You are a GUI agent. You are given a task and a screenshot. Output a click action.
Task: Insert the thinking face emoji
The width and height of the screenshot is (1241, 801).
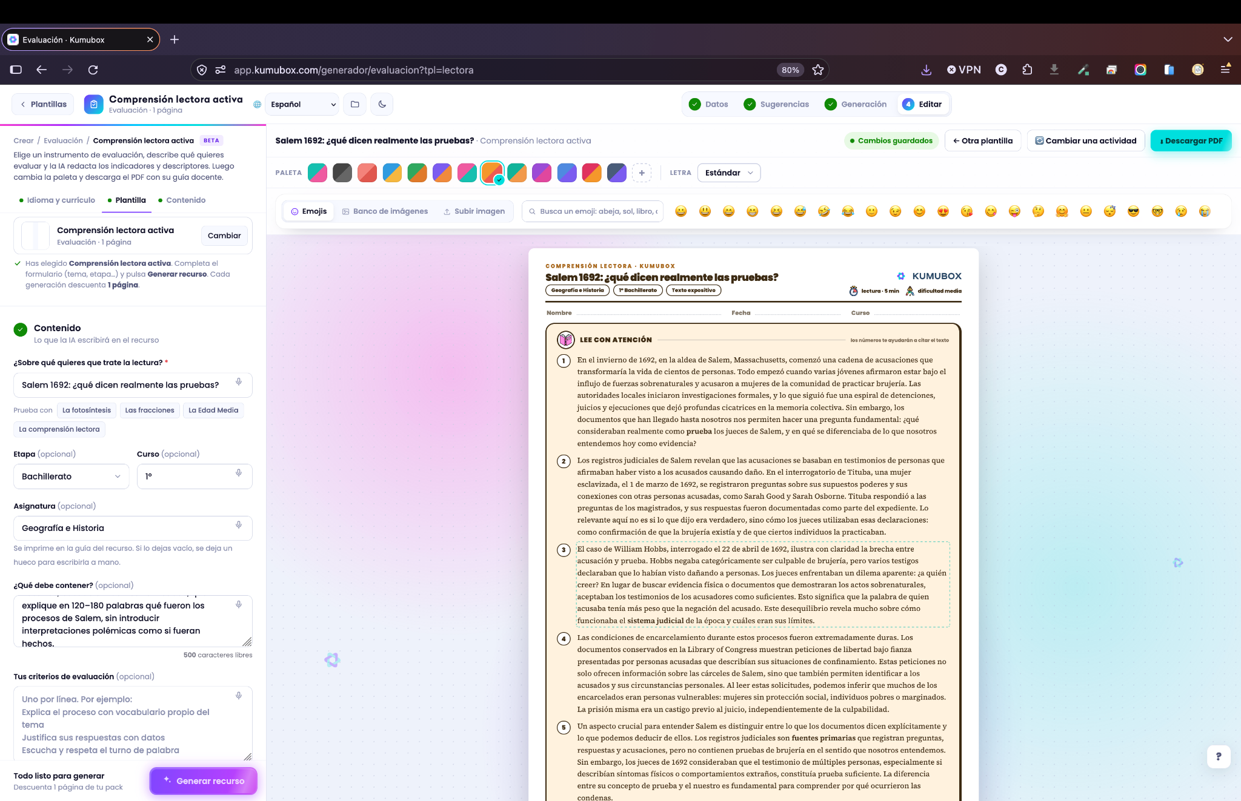[1038, 211]
